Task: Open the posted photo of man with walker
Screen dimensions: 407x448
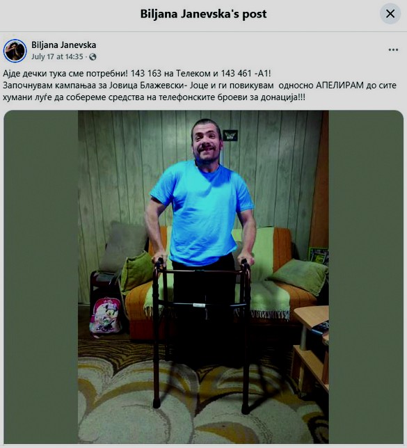Action: pos(203,277)
